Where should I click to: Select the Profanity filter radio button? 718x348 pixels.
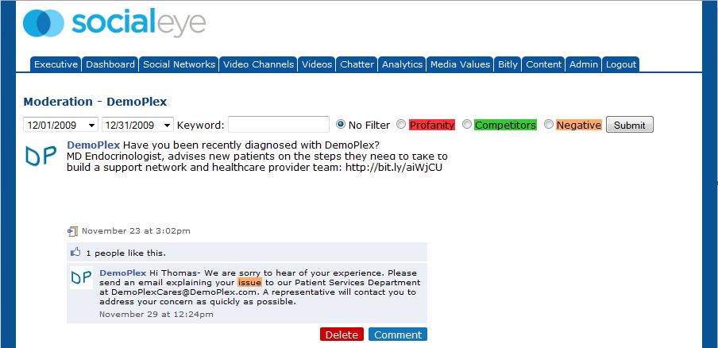[x=401, y=124]
